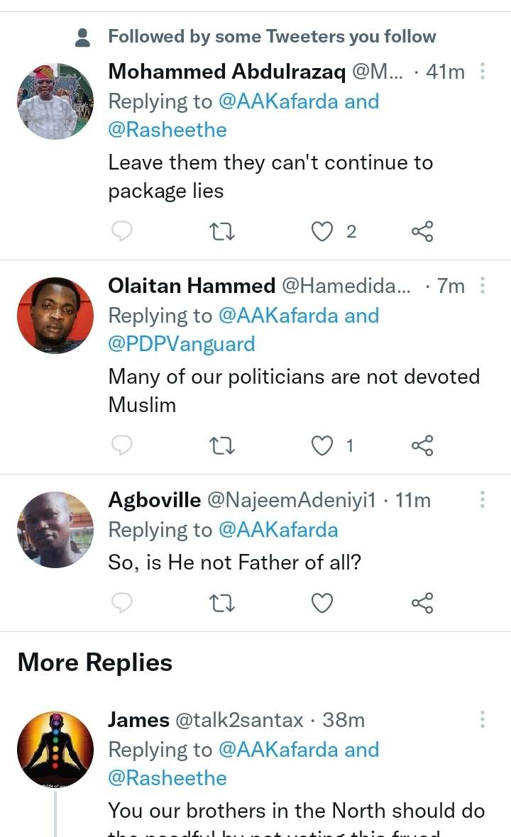
Task: Open more options for Mohammed Abdulrazaq's tweet
Action: [483, 72]
